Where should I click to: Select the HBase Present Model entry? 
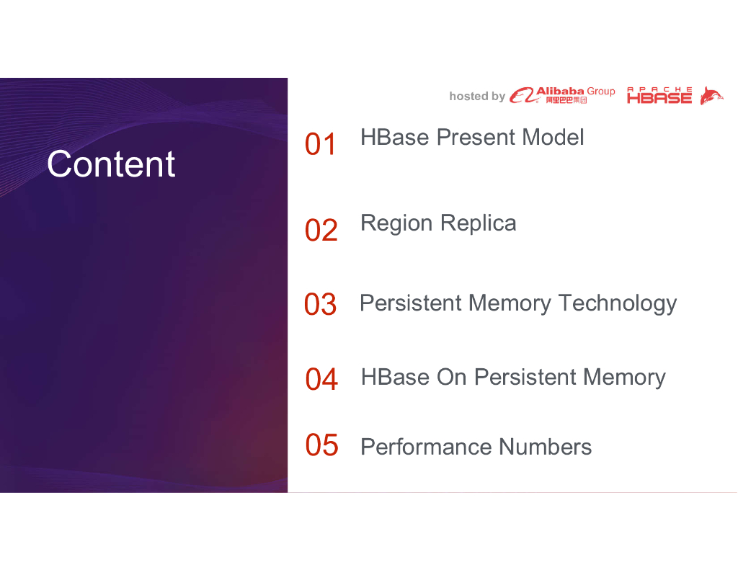pyautogui.click(x=472, y=137)
